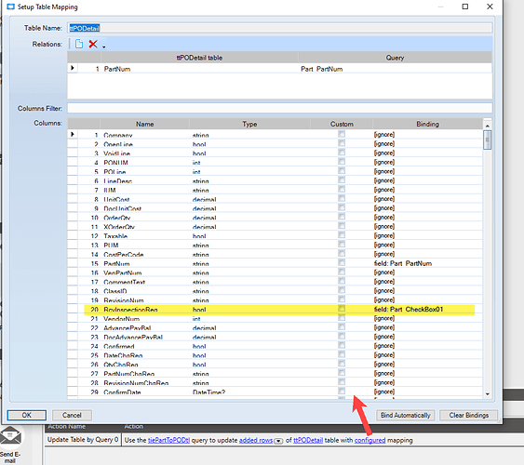Close the Setup Table Mapping window
The image size is (524, 465).
coord(490,7)
